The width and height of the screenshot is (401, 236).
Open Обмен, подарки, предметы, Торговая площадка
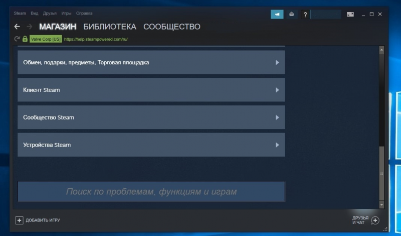click(x=151, y=62)
